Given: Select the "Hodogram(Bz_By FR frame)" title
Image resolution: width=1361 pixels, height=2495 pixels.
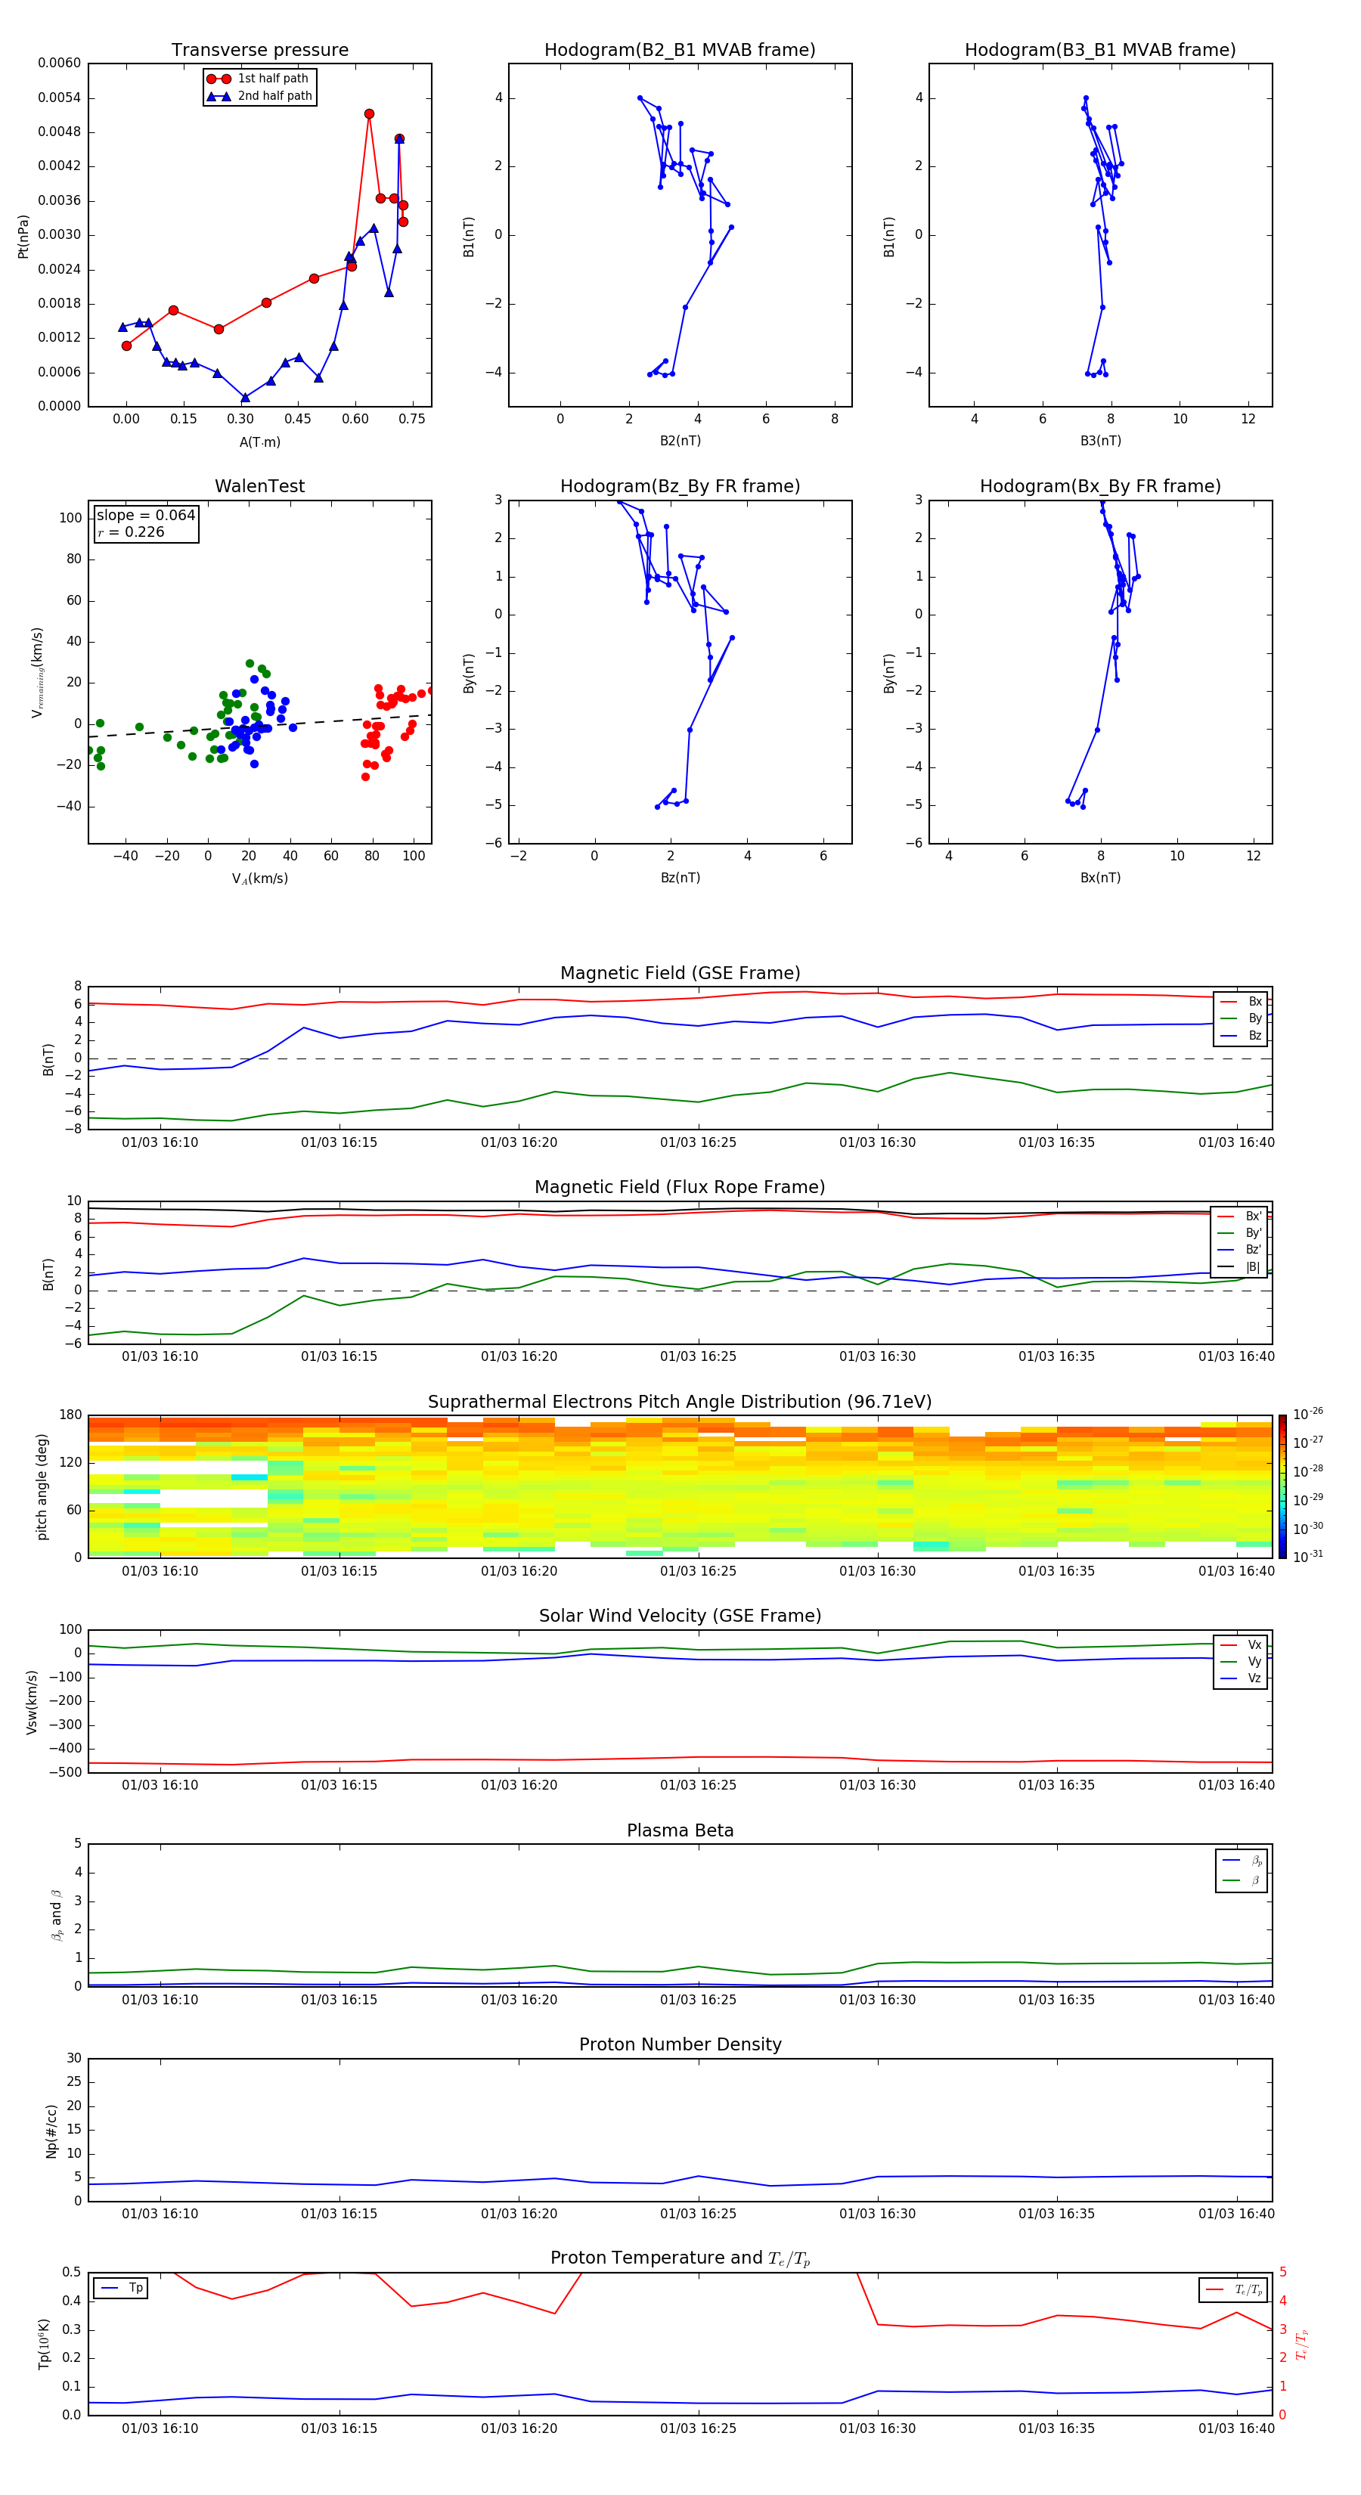Looking at the screenshot, I should coord(680,486).
